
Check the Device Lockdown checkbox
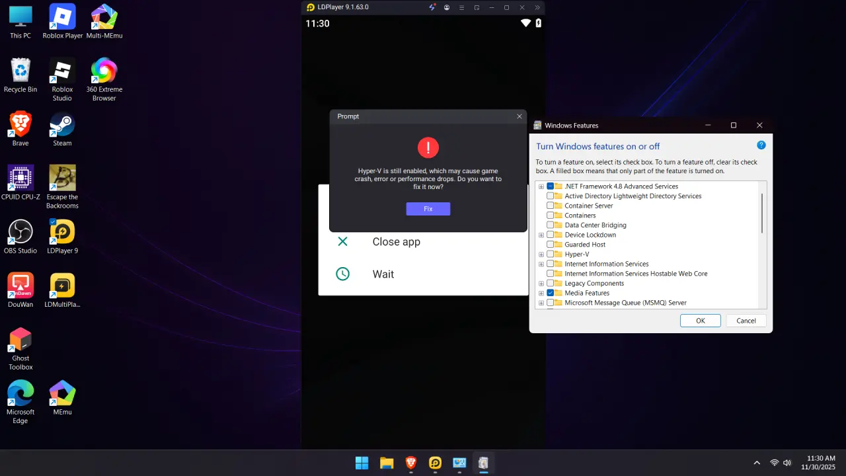(551, 235)
